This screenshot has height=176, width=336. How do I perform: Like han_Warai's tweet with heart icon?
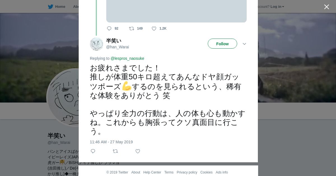[x=138, y=151]
